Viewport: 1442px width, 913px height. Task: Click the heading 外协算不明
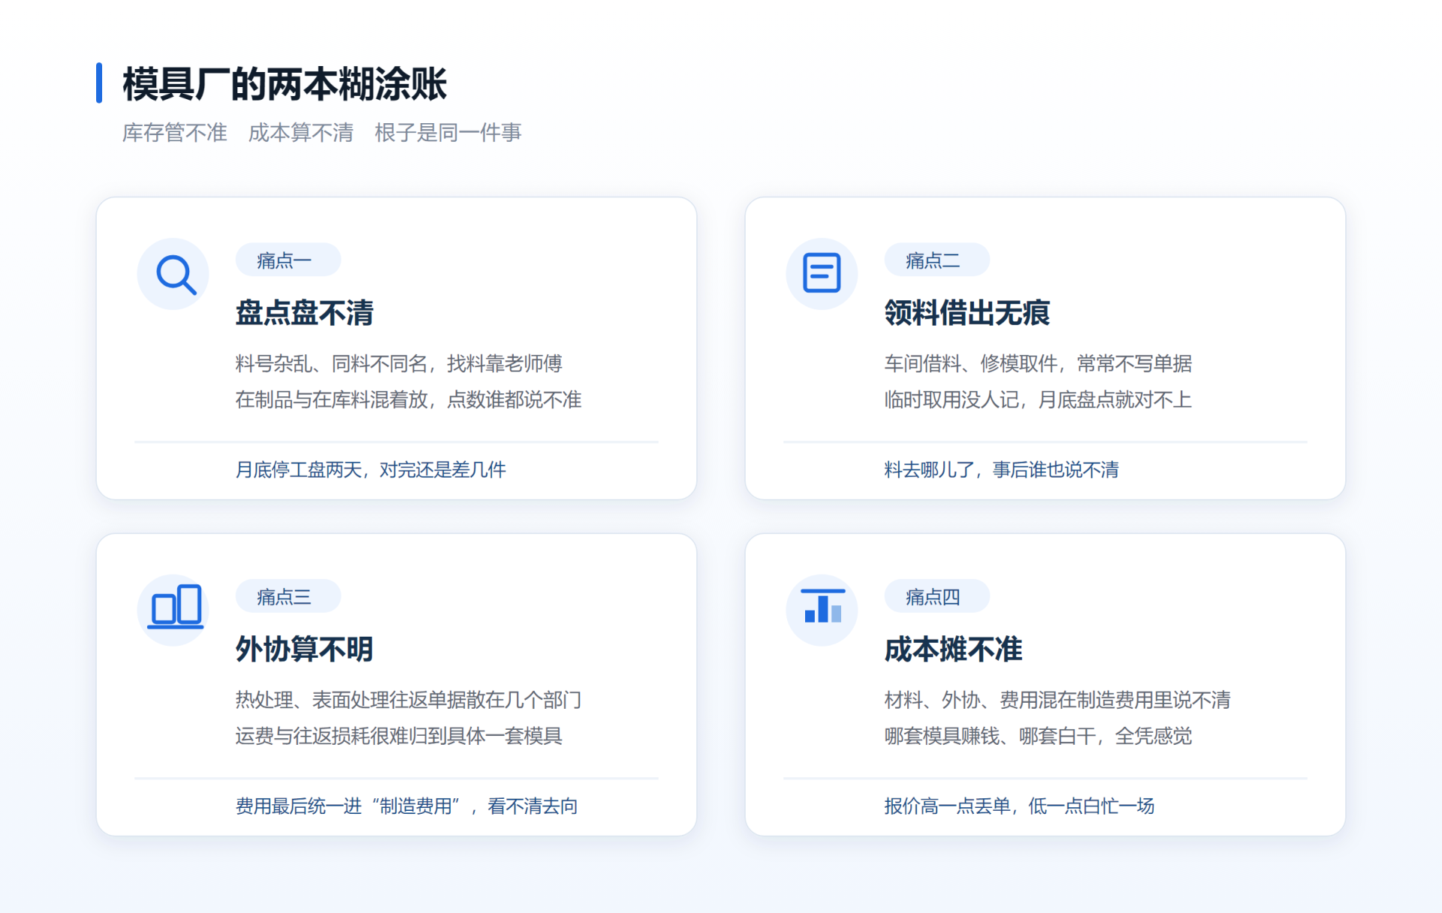305,649
